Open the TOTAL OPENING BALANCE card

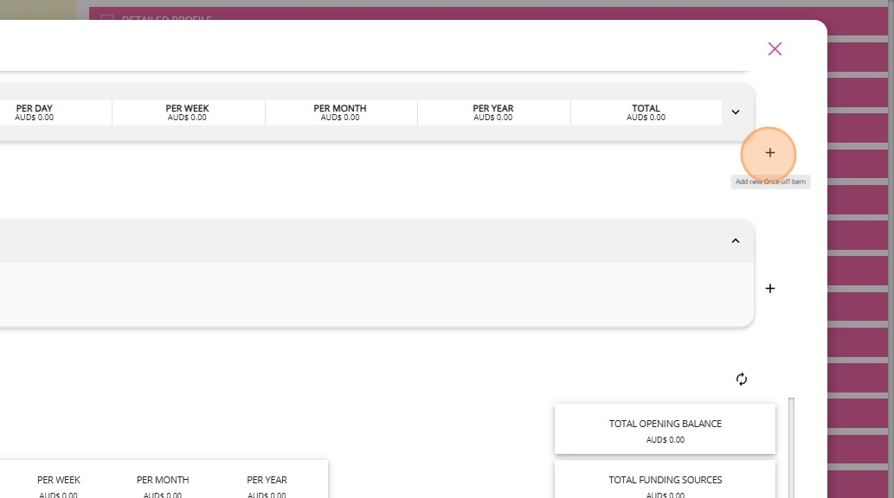tap(665, 429)
